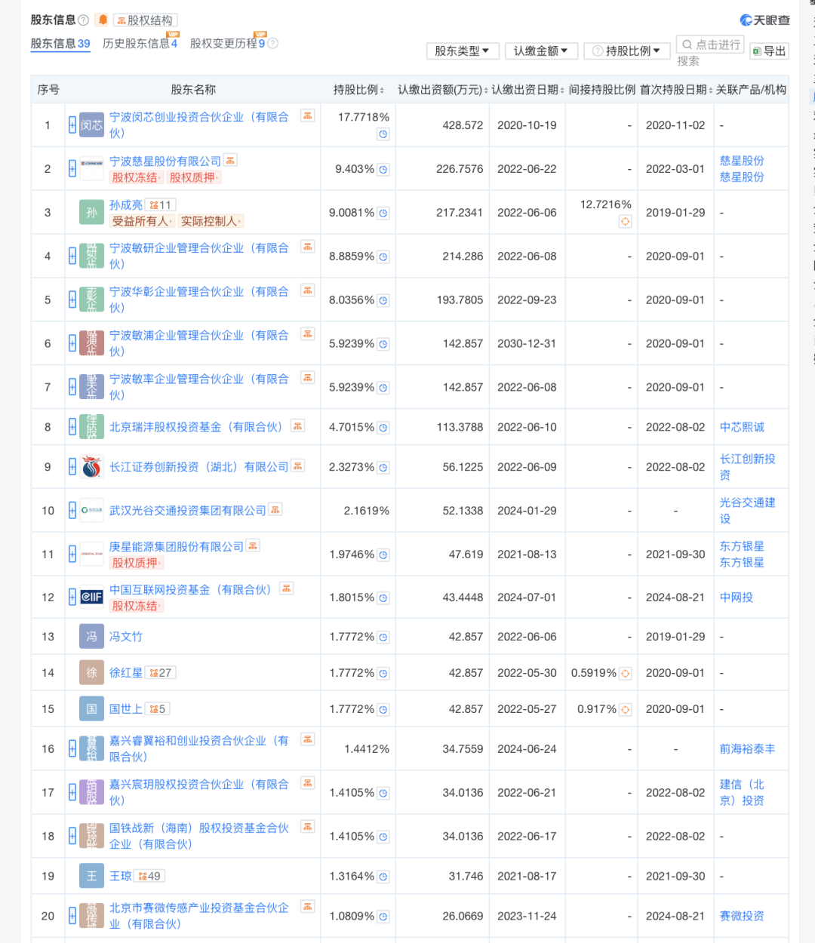The width and height of the screenshot is (815, 943).
Task: Expand row 20 北京市赛微传感 plus box
Action: click(72, 916)
